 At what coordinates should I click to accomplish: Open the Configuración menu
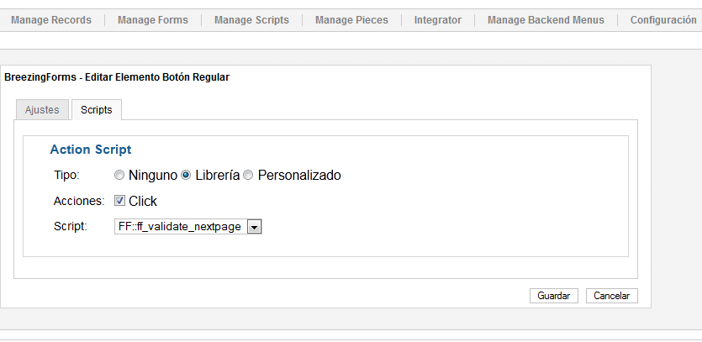[663, 20]
